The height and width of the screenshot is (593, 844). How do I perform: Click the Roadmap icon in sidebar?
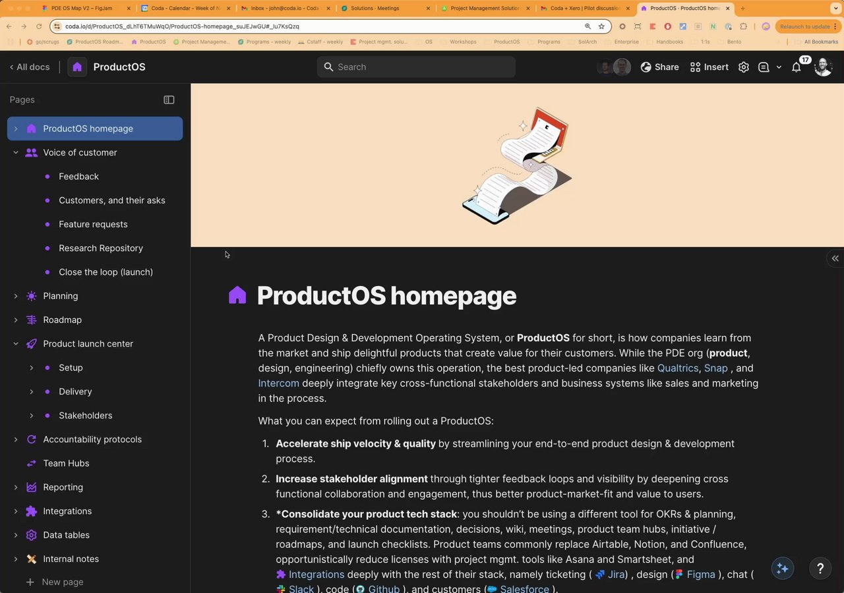pos(31,320)
